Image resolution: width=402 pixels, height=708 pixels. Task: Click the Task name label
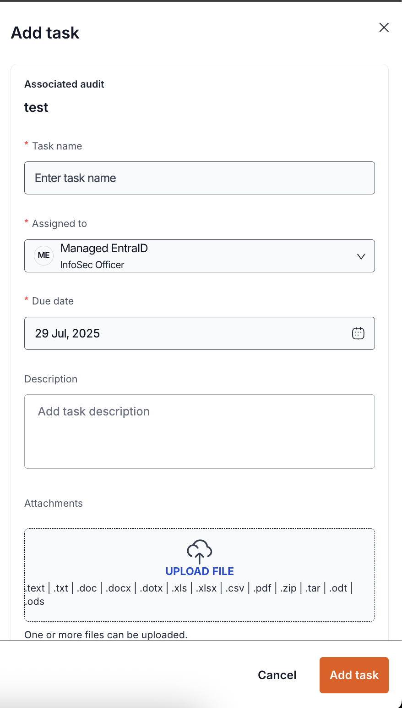pos(57,146)
